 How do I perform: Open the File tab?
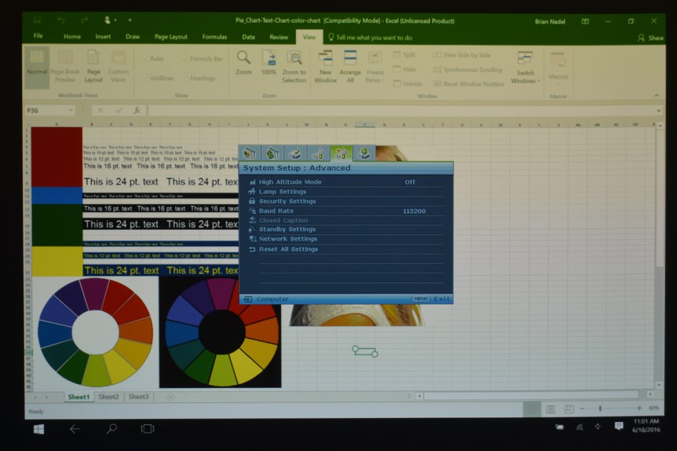click(38, 37)
